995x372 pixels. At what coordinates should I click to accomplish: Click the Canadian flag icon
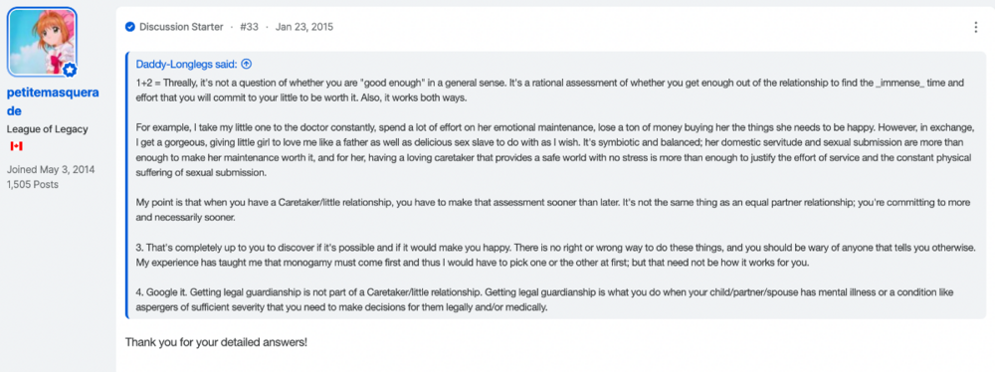click(17, 146)
